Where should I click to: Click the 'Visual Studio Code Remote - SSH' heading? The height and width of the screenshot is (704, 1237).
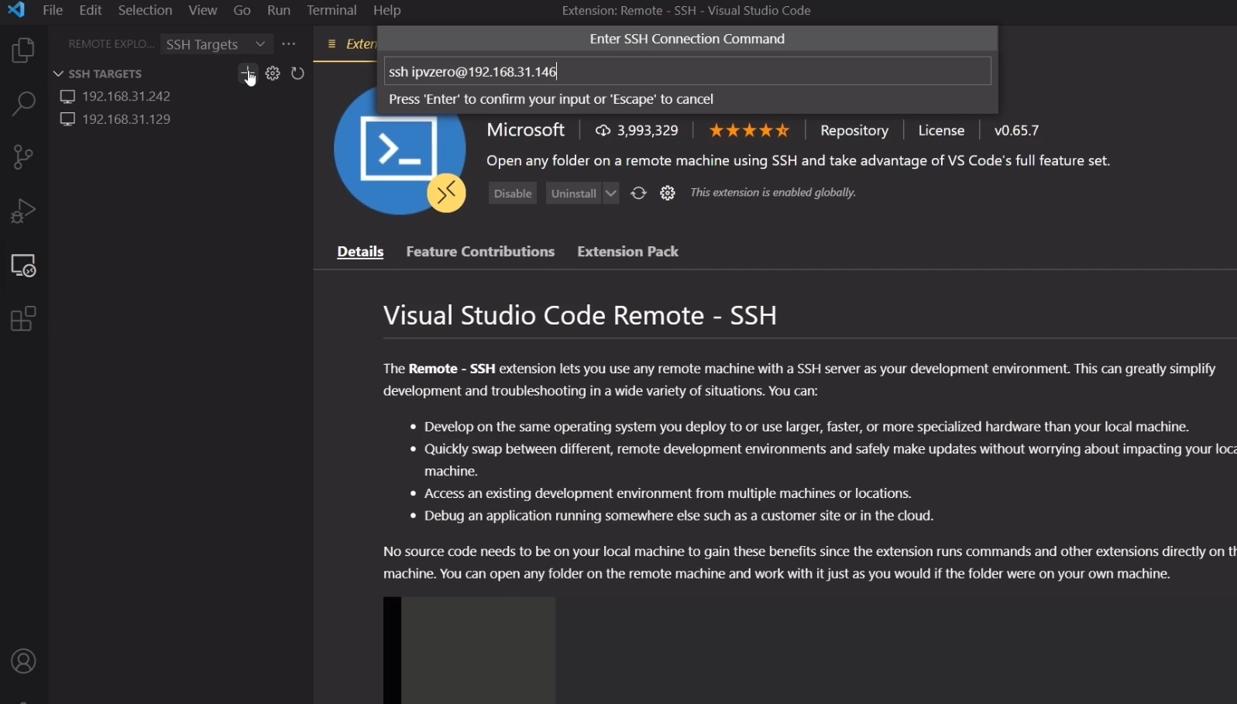point(580,315)
